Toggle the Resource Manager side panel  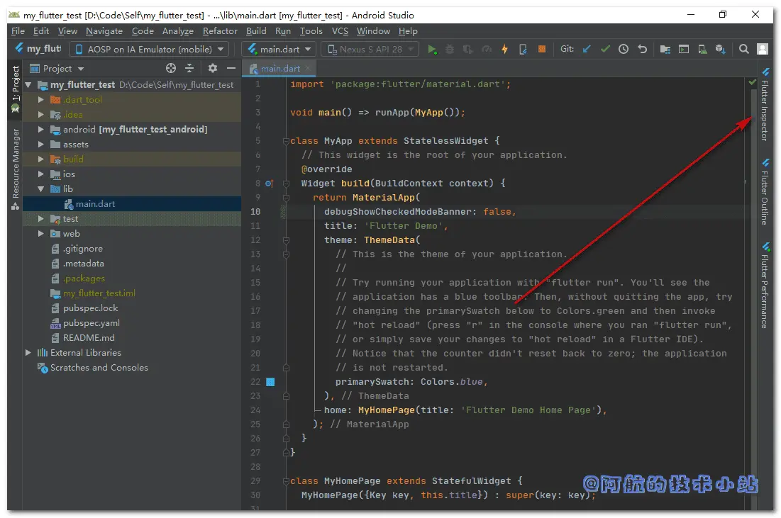(16, 168)
